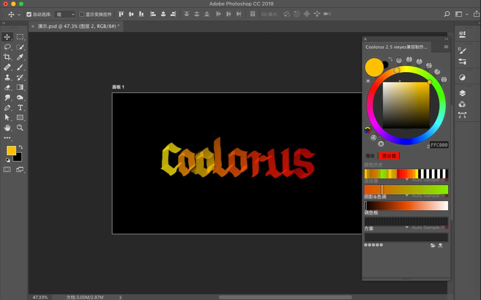Screen dimensions: 481x300
Task: Choose the Eraser tool
Action: pyautogui.click(x=7, y=87)
